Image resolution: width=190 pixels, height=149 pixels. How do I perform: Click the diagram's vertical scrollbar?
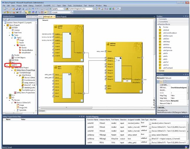coord(154,38)
